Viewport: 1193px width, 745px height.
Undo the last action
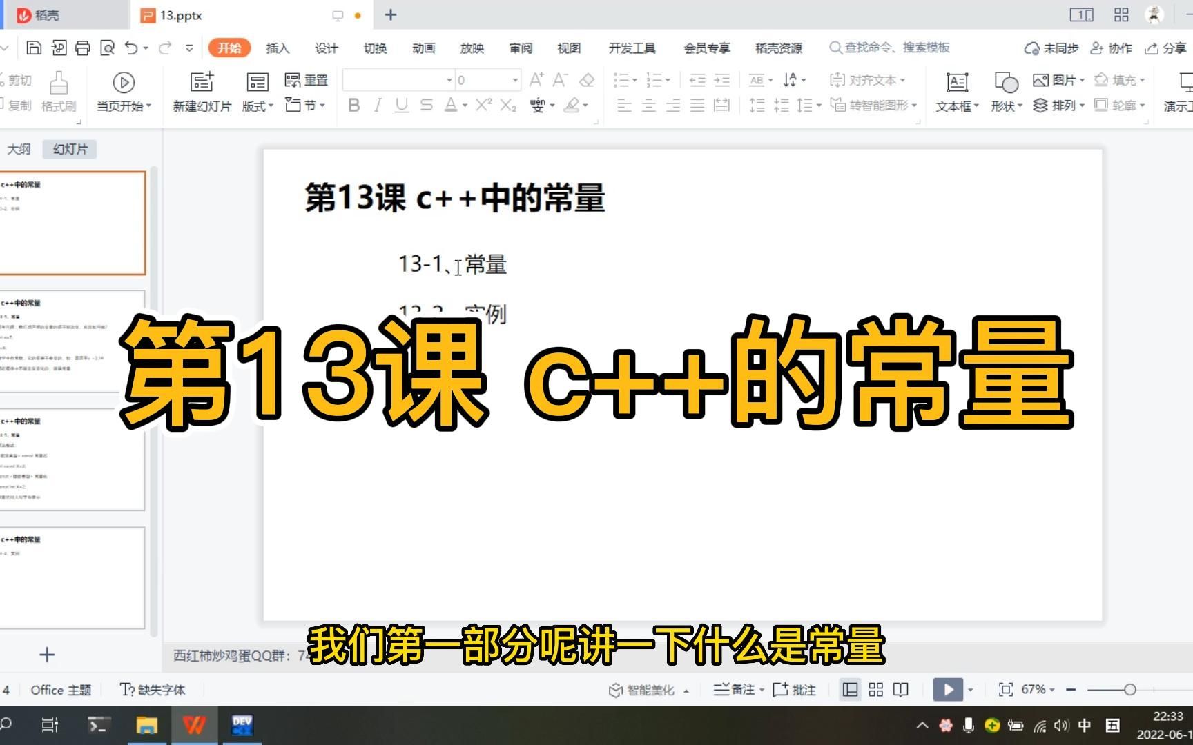pyautogui.click(x=131, y=48)
